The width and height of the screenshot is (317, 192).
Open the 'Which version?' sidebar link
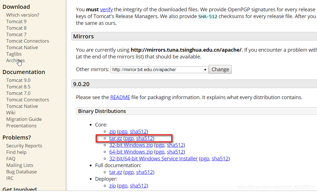point(23,15)
